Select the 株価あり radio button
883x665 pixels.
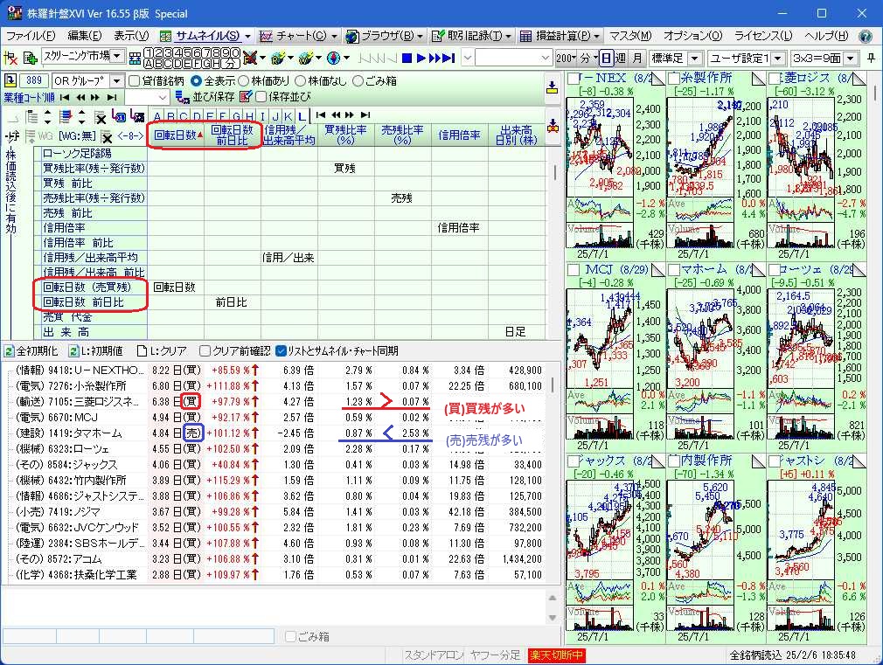click(x=243, y=81)
